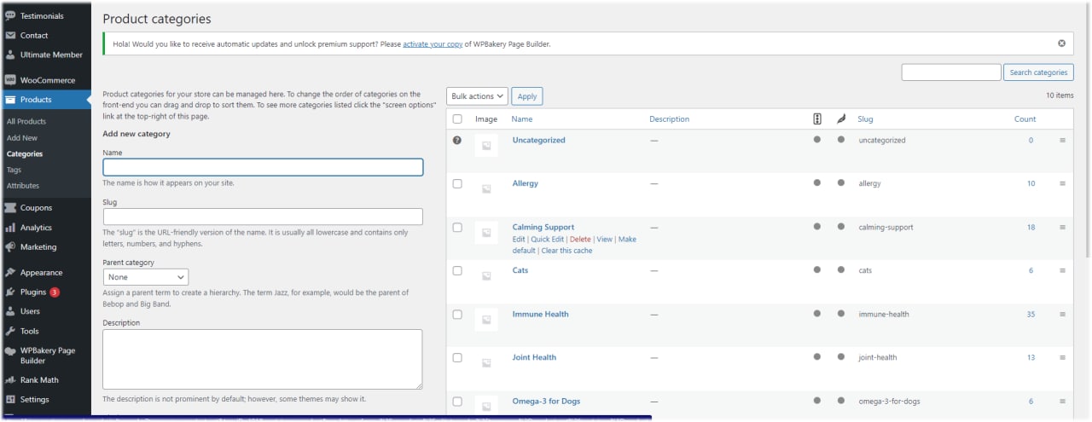The width and height of the screenshot is (1092, 422).
Task: Click the Settings sidebar icon
Action: coord(10,399)
